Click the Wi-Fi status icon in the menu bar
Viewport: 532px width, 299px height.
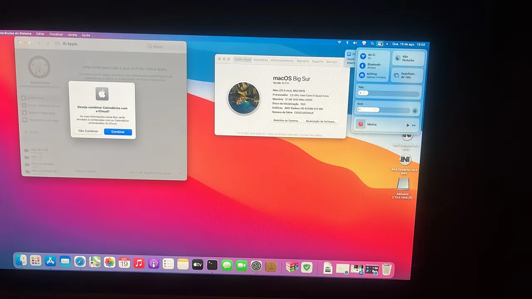pos(340,43)
